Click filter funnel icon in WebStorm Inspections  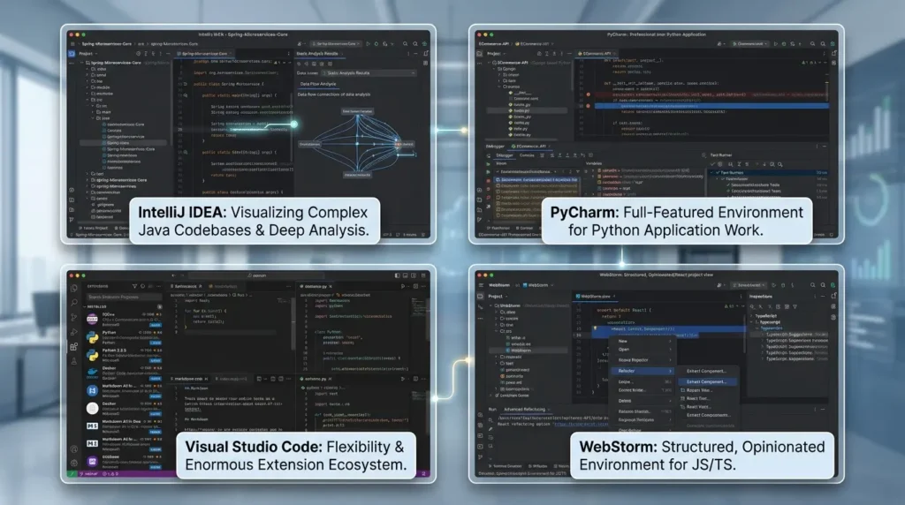pyautogui.click(x=795, y=306)
